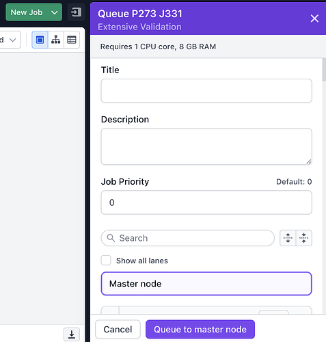326x342 pixels.
Task: Switch to card view icon
Action: pos(40,40)
